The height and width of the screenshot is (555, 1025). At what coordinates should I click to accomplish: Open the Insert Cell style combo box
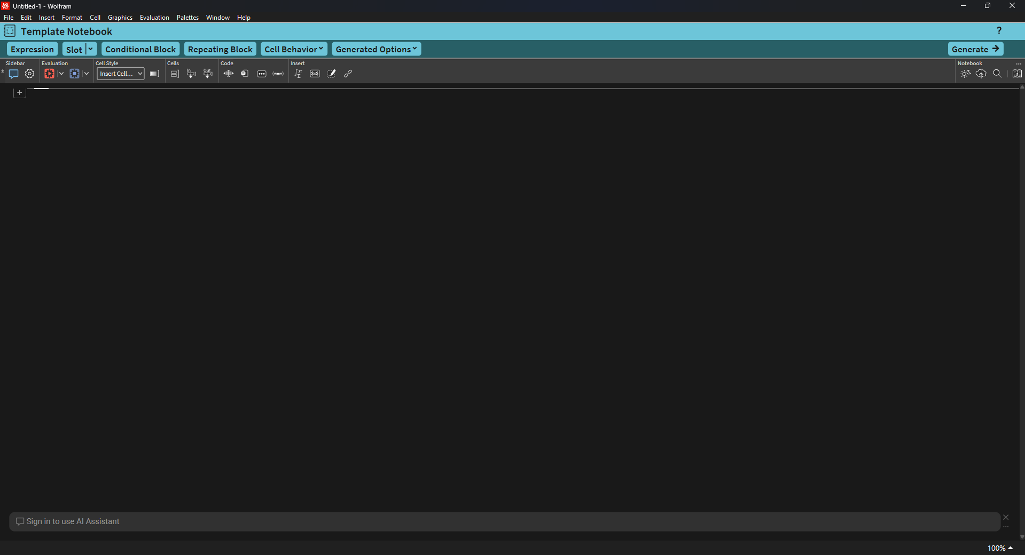point(121,74)
